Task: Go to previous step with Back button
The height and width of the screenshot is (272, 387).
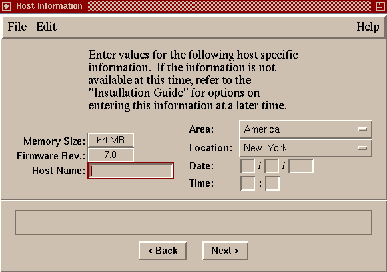Action: coord(163,251)
